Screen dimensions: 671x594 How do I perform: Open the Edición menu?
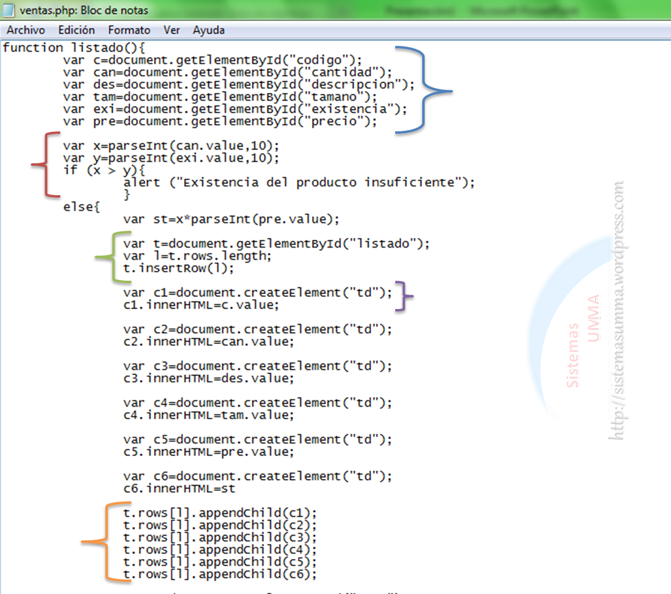(76, 30)
